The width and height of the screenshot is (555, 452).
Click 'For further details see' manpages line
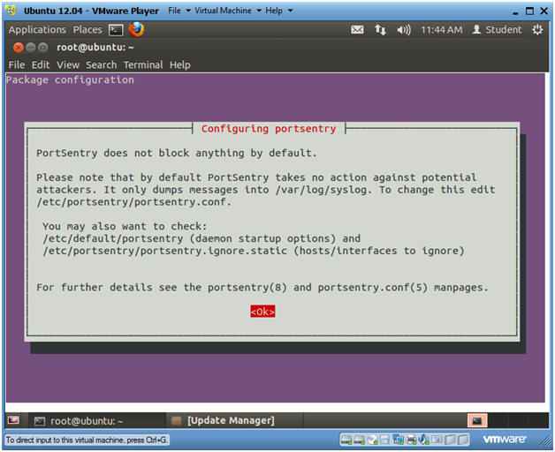tap(262, 288)
